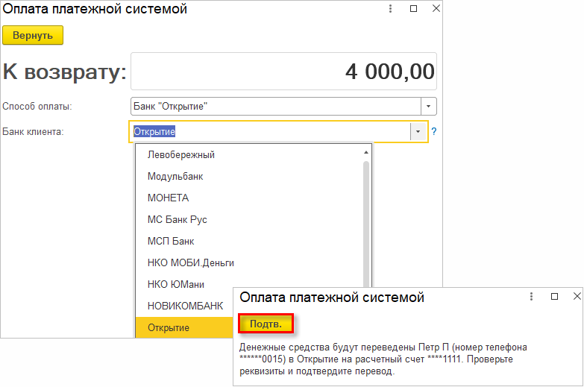This screenshot has width=584, height=387.
Task: Click the К возврату amount field 4 000,00
Action: (284, 71)
